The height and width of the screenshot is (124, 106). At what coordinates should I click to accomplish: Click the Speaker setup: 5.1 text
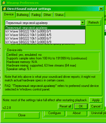click(19, 69)
